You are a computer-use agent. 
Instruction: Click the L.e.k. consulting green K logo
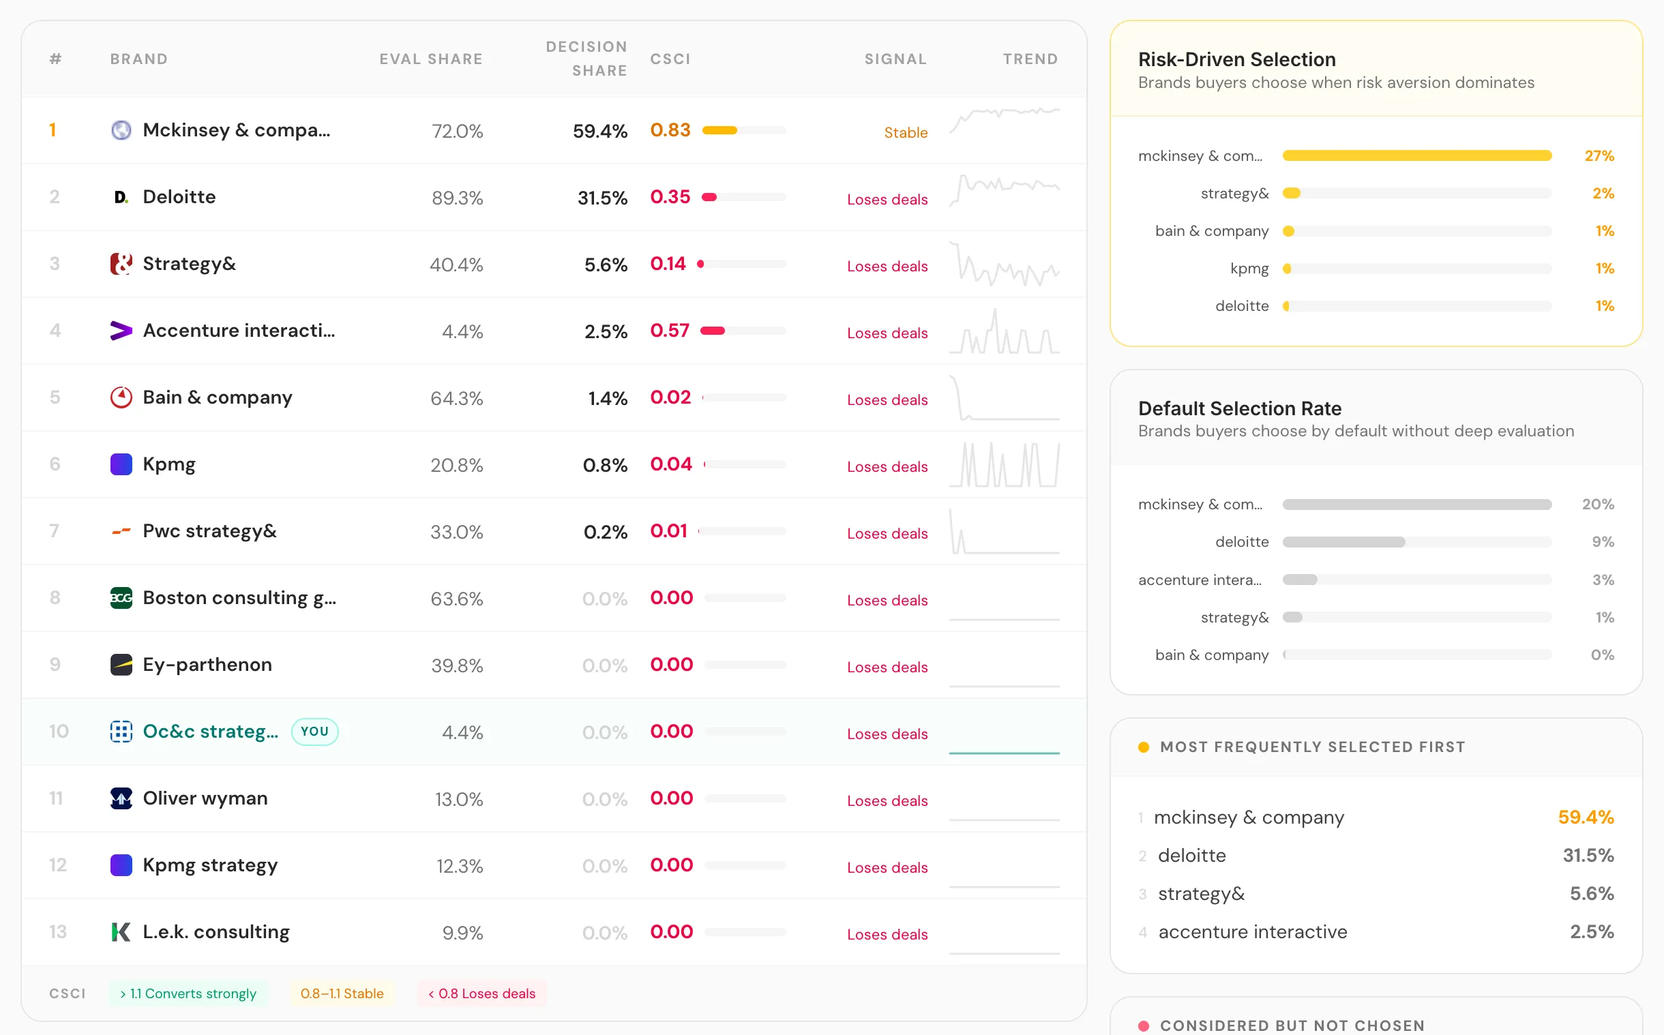121,931
